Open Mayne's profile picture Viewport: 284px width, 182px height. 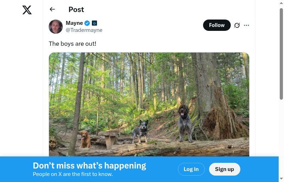pos(56,27)
